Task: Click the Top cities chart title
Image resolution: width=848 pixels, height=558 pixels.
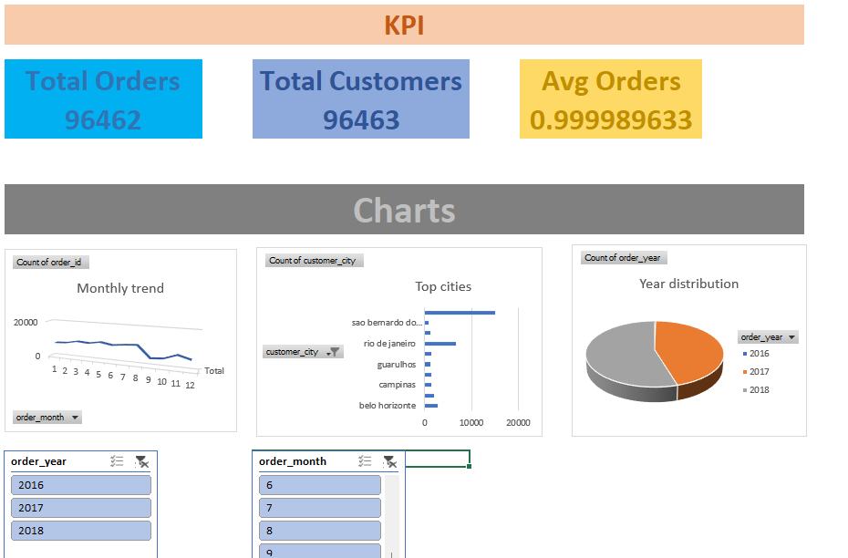Action: [443, 286]
